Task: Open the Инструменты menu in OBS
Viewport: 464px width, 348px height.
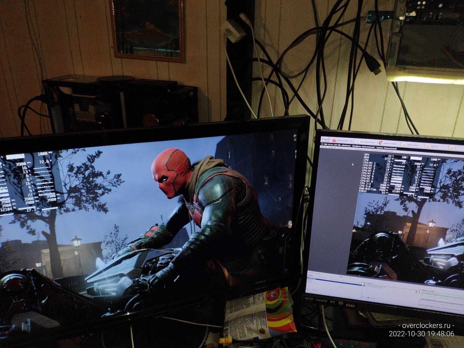Action: 376,150
